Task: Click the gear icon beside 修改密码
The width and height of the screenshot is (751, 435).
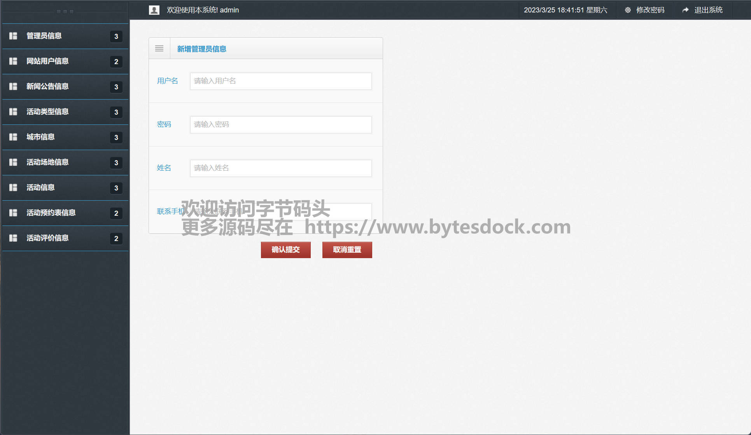Action: click(628, 10)
